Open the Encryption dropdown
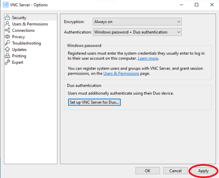Image resolution: width=219 pixels, height=178 pixels. 137,22
